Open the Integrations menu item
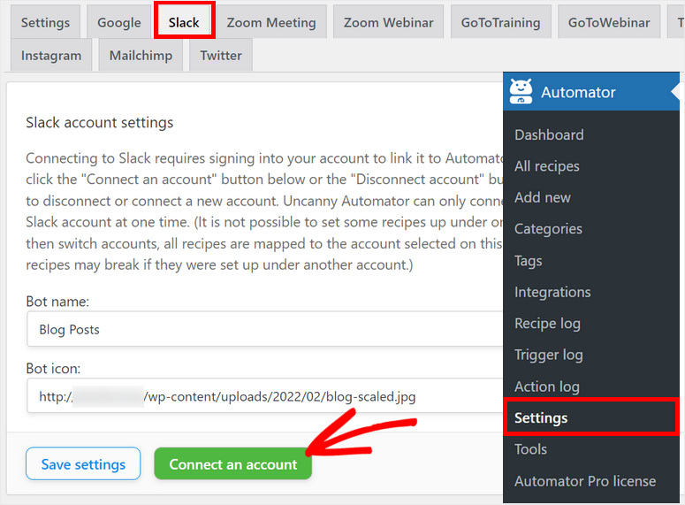This screenshot has width=685, height=505. (x=552, y=292)
